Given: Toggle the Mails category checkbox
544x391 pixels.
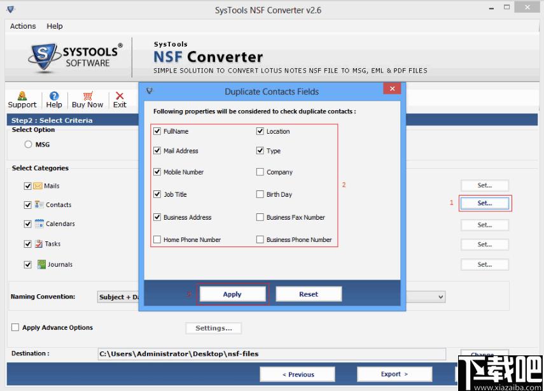Looking at the screenshot, I should [x=28, y=186].
